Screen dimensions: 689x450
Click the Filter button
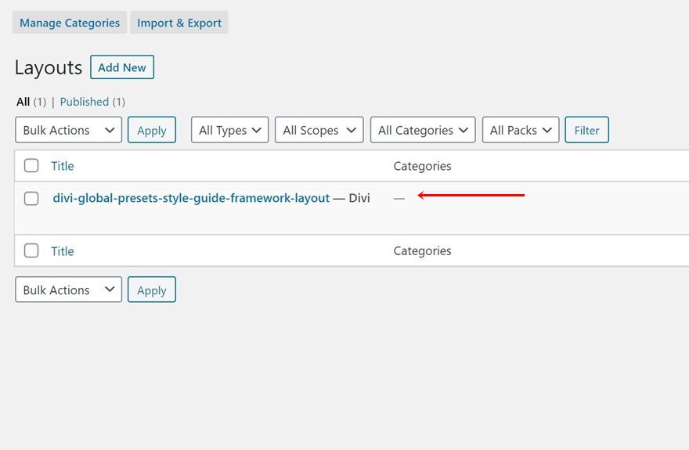[x=586, y=130]
